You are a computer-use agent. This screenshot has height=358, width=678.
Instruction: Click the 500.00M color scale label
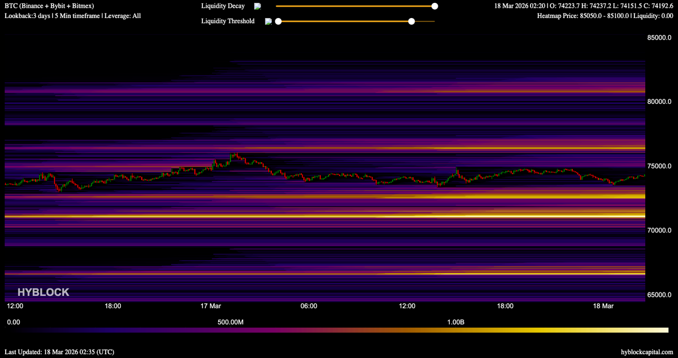tap(231, 322)
